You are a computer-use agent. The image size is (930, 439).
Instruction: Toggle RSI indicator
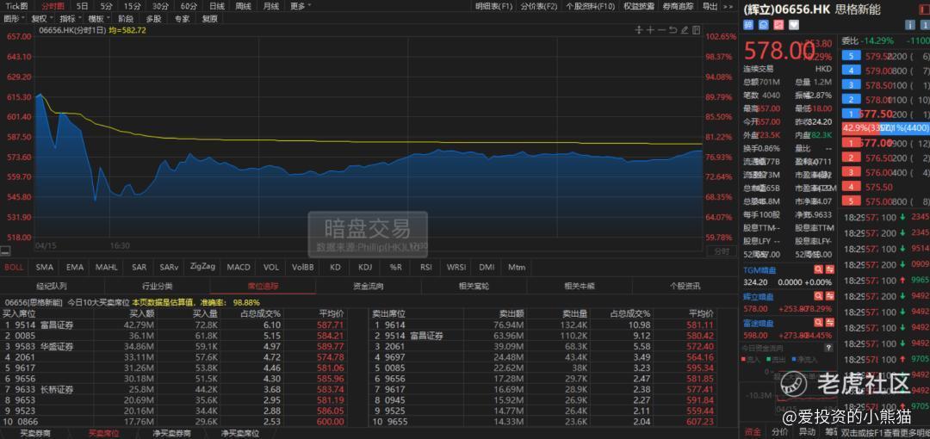(426, 267)
